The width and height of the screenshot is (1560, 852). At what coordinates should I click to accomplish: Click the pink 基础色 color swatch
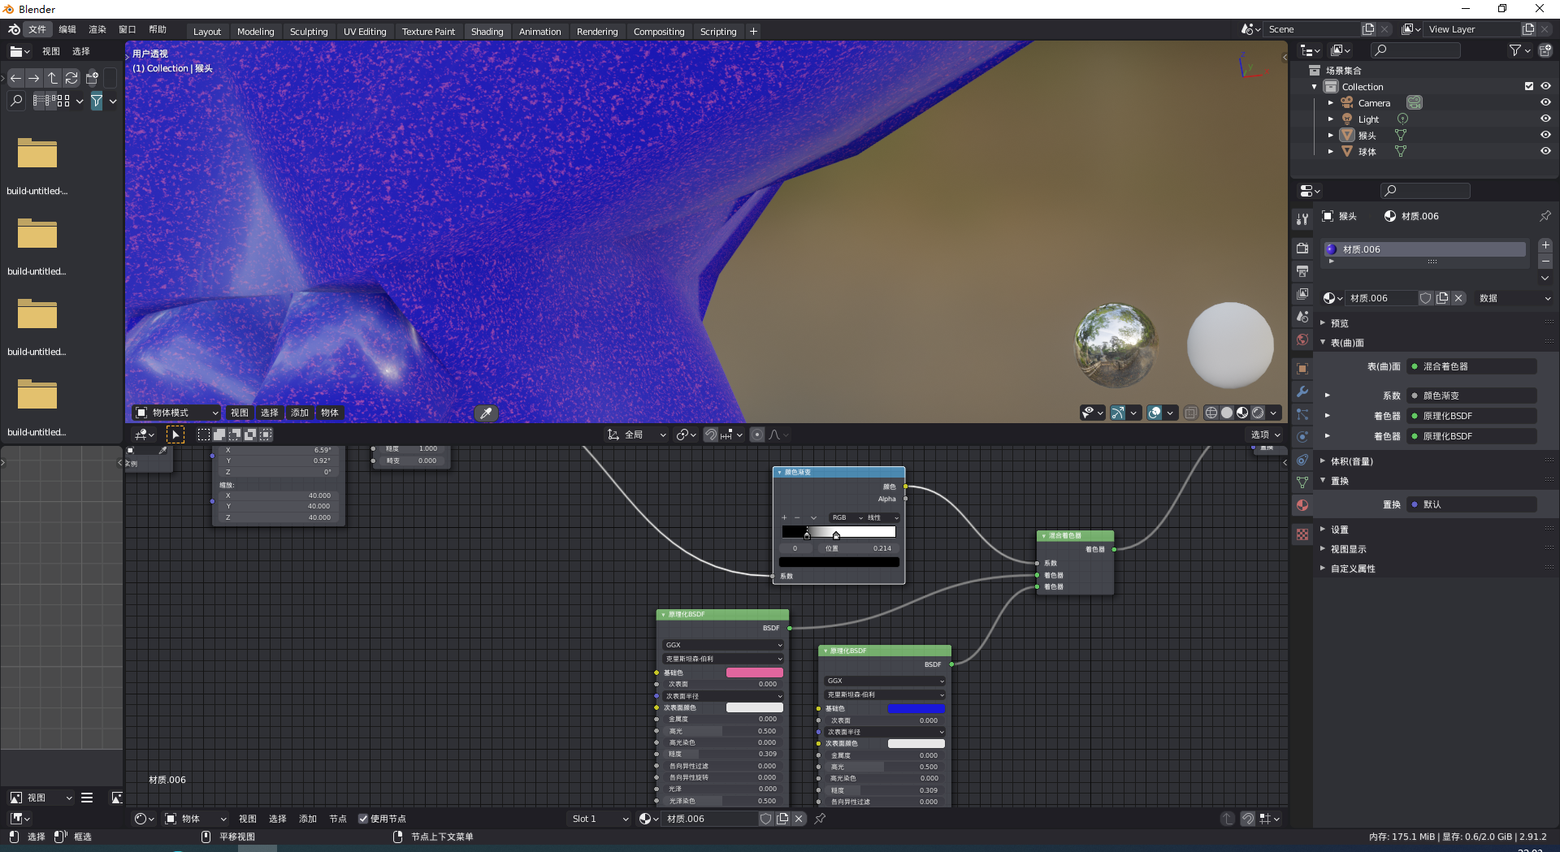pyautogui.click(x=754, y=673)
